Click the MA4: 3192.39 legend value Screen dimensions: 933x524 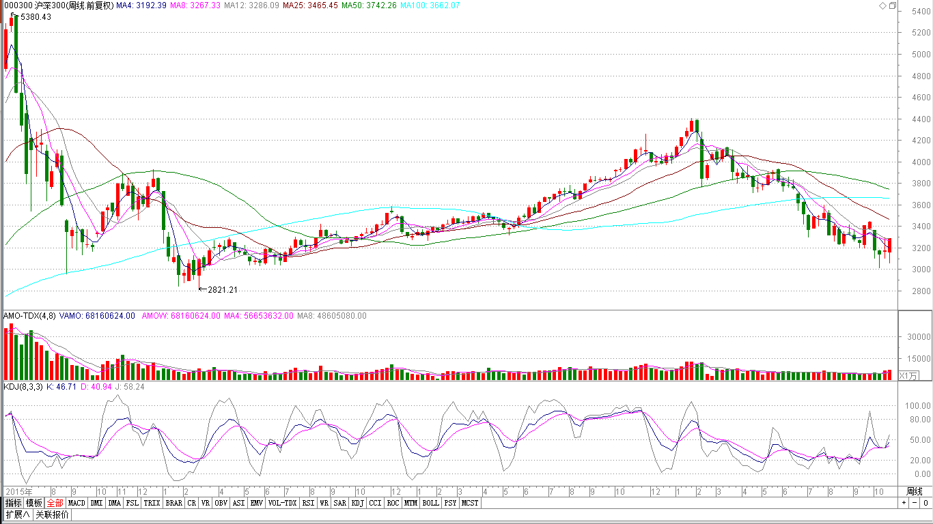pyautogui.click(x=141, y=5)
